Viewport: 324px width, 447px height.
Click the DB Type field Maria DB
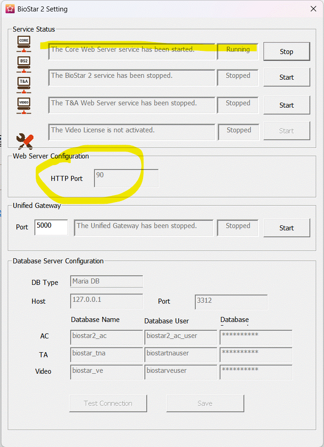(x=106, y=281)
